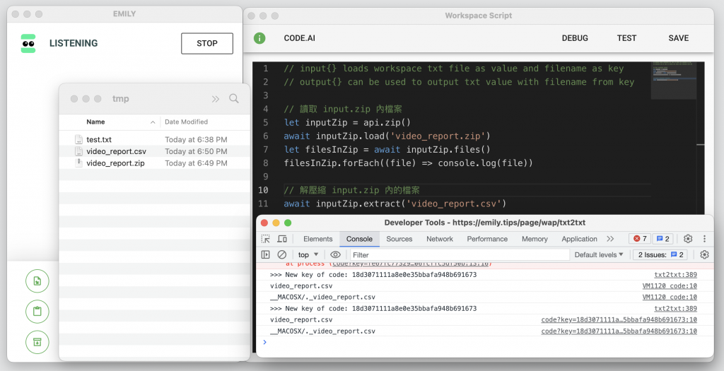Switch to the Console tab
This screenshot has width=724, height=371.
[x=359, y=239]
